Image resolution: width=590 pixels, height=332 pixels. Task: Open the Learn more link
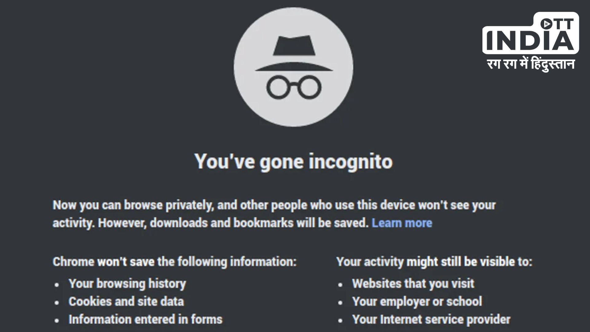pyautogui.click(x=402, y=223)
